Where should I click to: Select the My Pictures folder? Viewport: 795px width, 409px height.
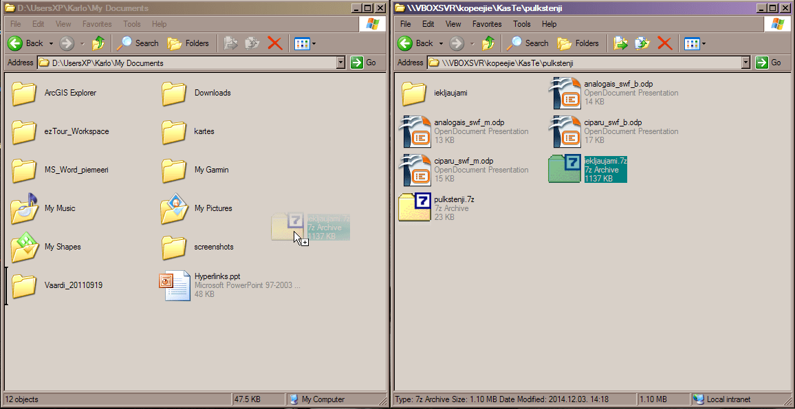tap(197, 208)
